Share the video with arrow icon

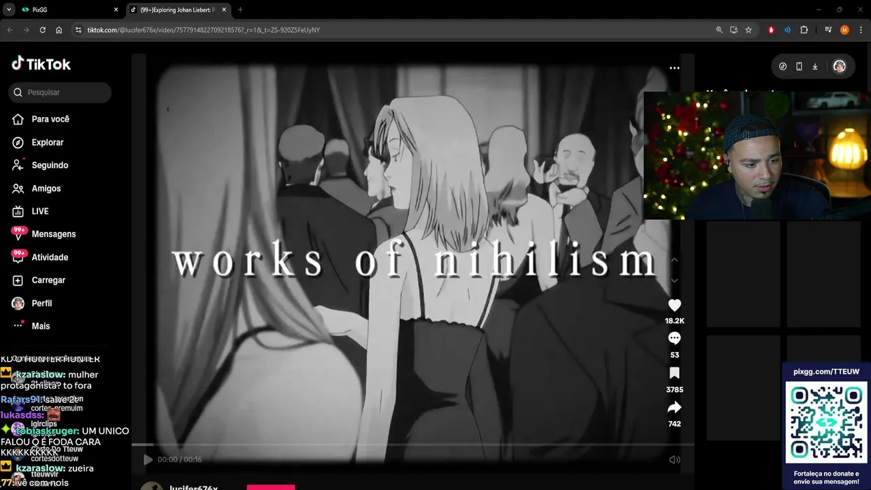(x=674, y=408)
